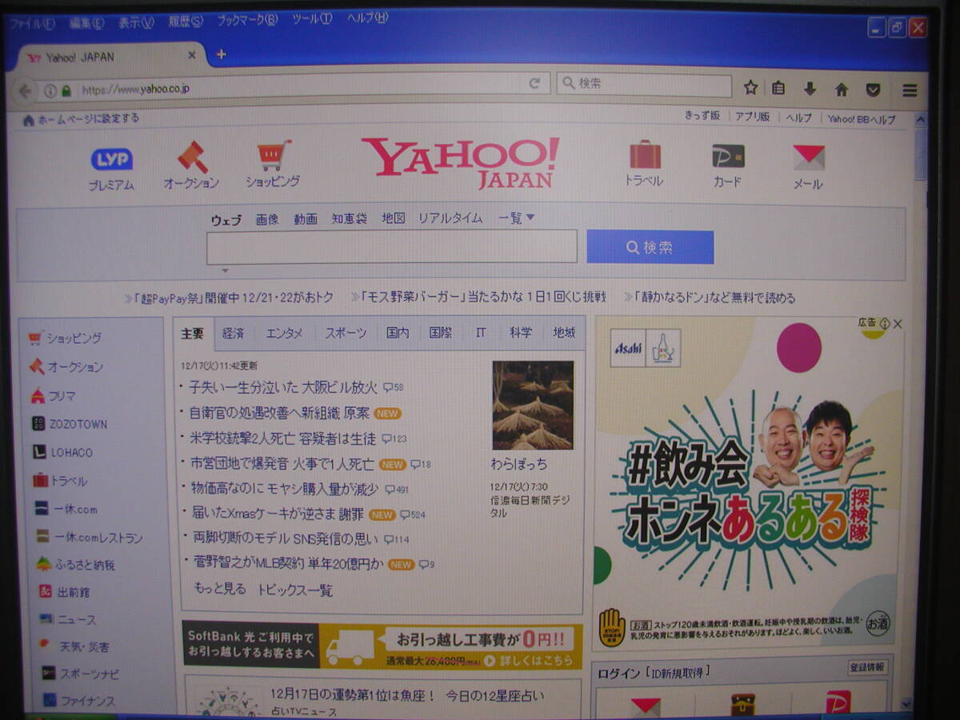Expand the search box suggestion arrow

tap(225, 270)
